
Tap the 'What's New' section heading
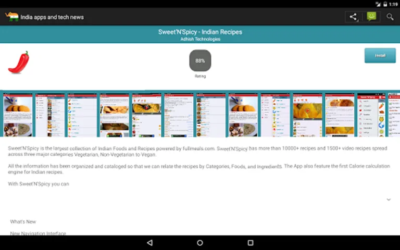tap(23, 222)
